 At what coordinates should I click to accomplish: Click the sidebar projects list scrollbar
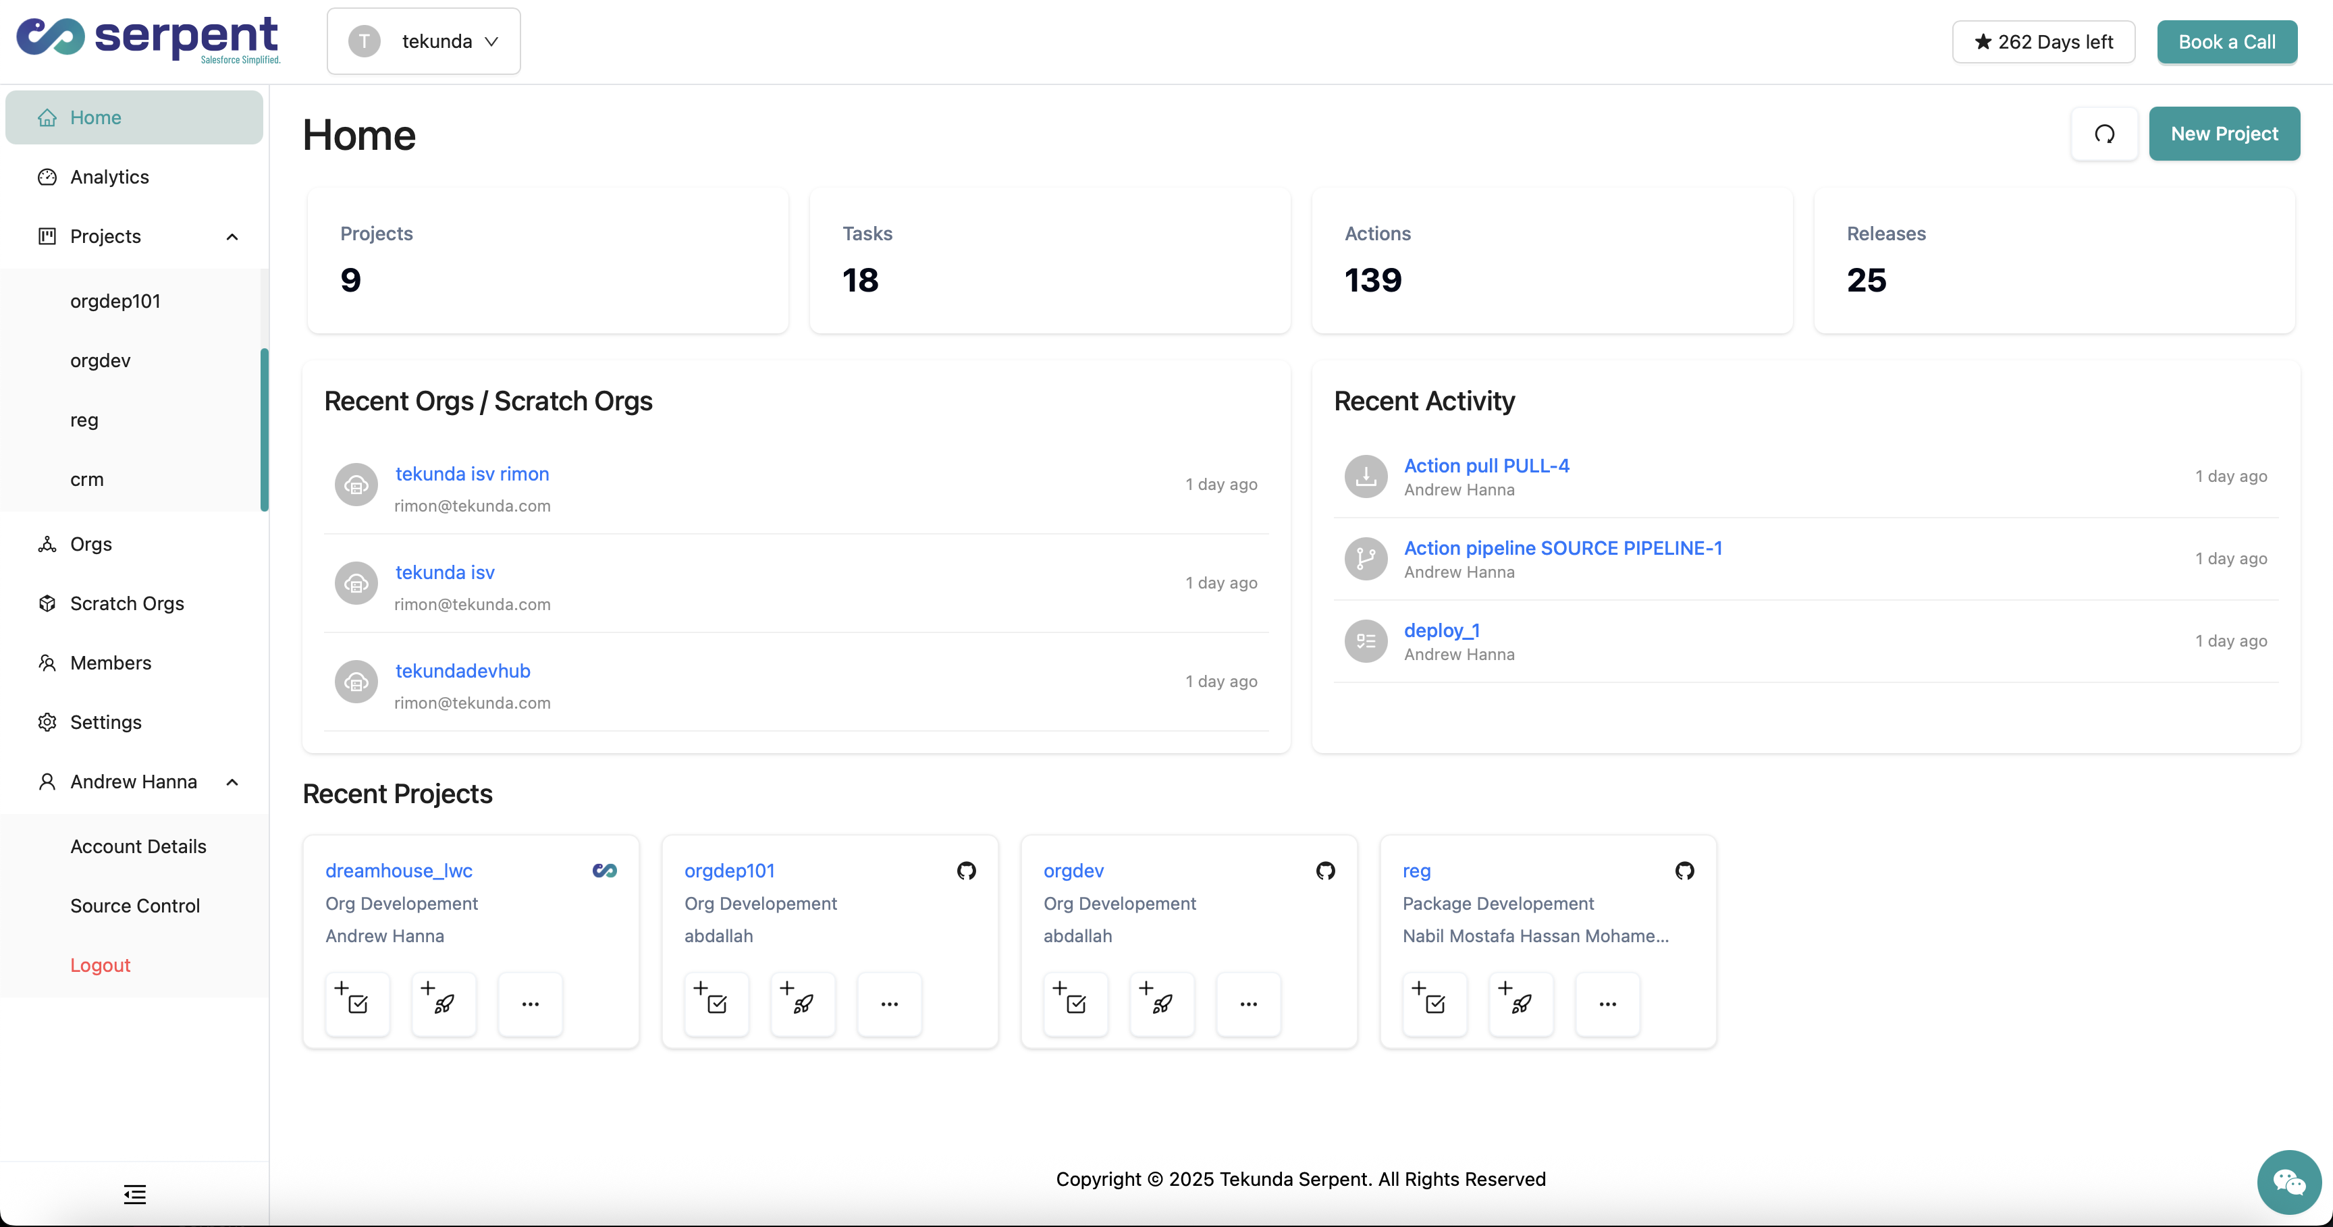point(265,430)
